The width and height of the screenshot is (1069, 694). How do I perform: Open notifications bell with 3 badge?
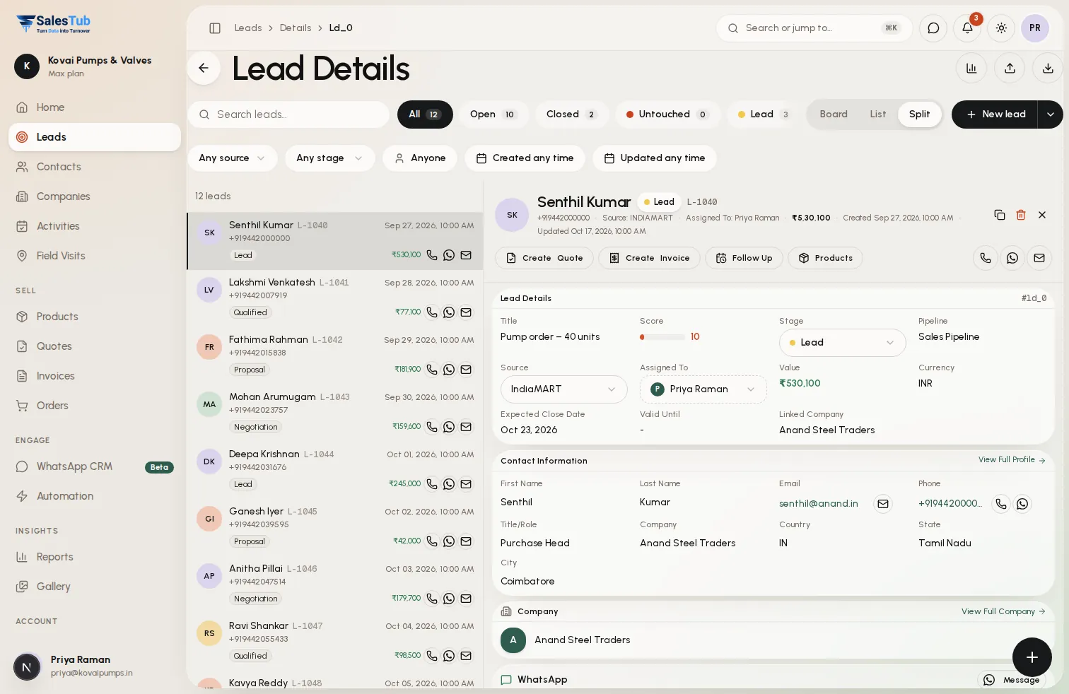[x=967, y=28]
